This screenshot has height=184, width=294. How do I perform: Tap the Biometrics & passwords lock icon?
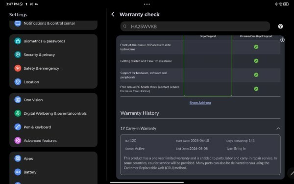(18, 41)
